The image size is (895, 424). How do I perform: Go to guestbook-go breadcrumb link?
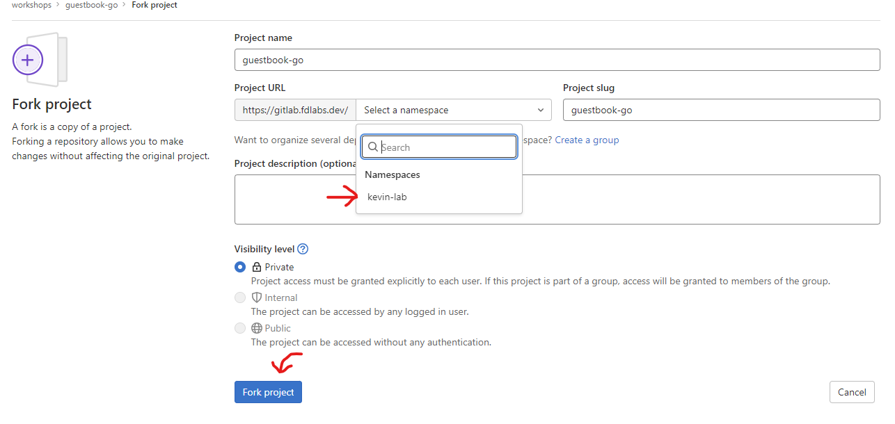[x=92, y=5]
